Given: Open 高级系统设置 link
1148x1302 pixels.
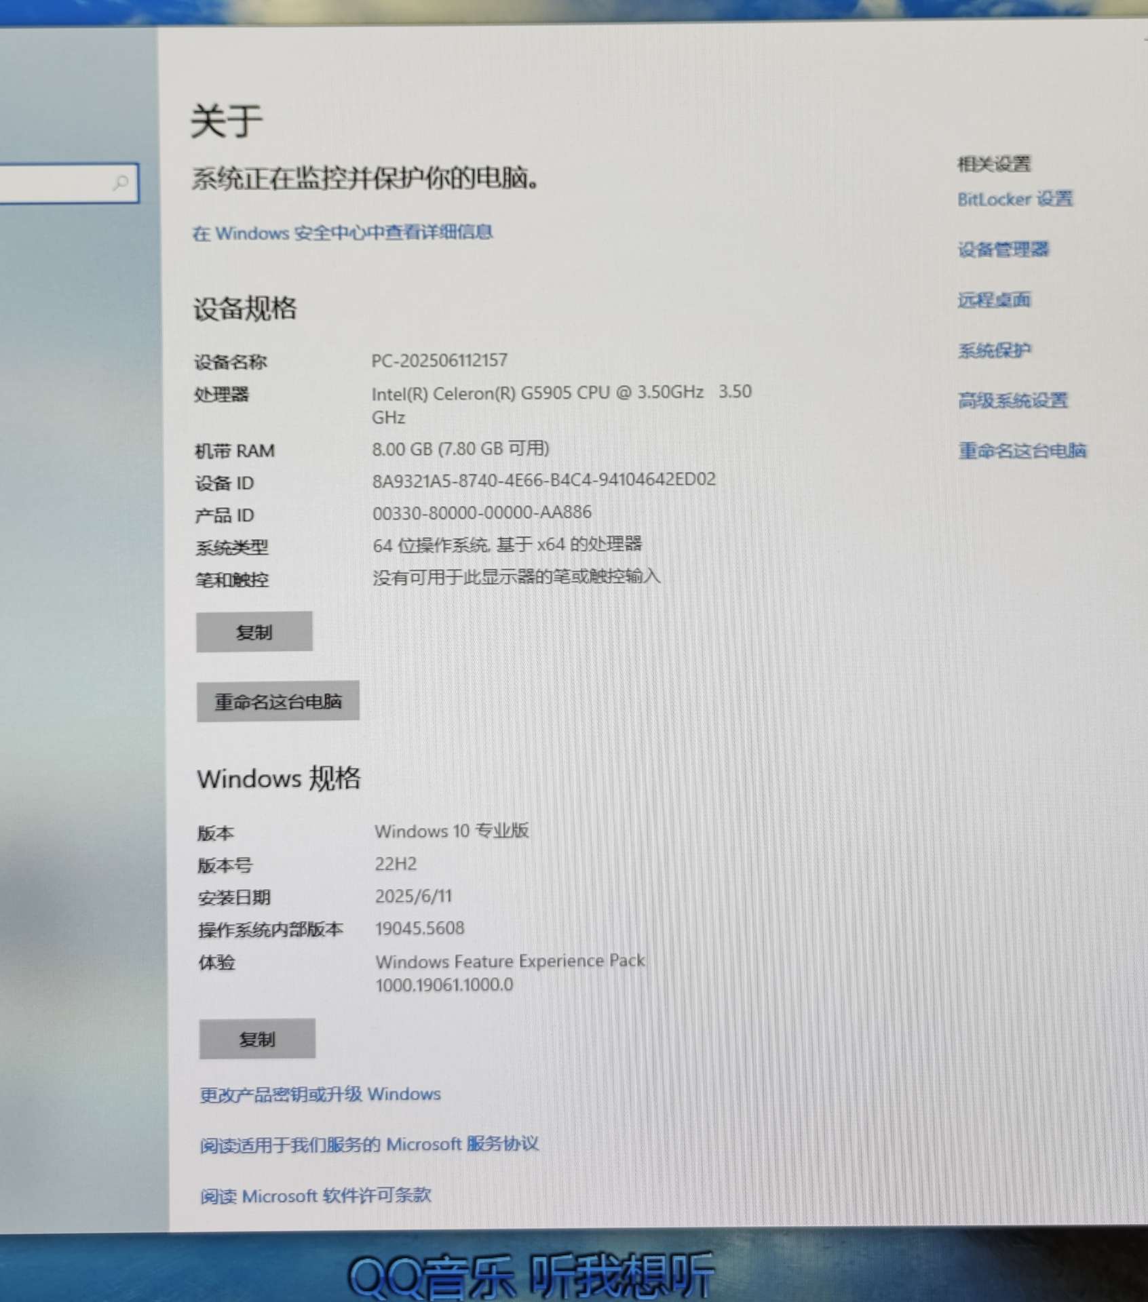Looking at the screenshot, I should [1012, 400].
